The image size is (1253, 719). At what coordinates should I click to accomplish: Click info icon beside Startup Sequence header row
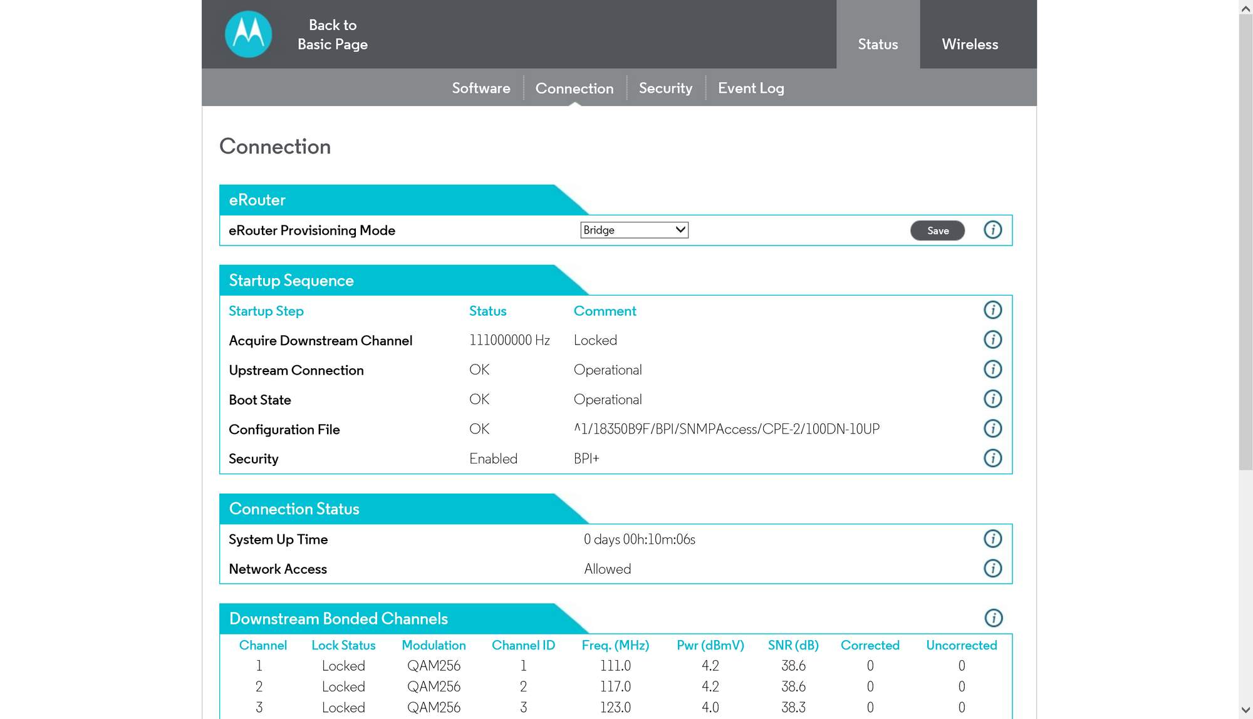coord(992,310)
